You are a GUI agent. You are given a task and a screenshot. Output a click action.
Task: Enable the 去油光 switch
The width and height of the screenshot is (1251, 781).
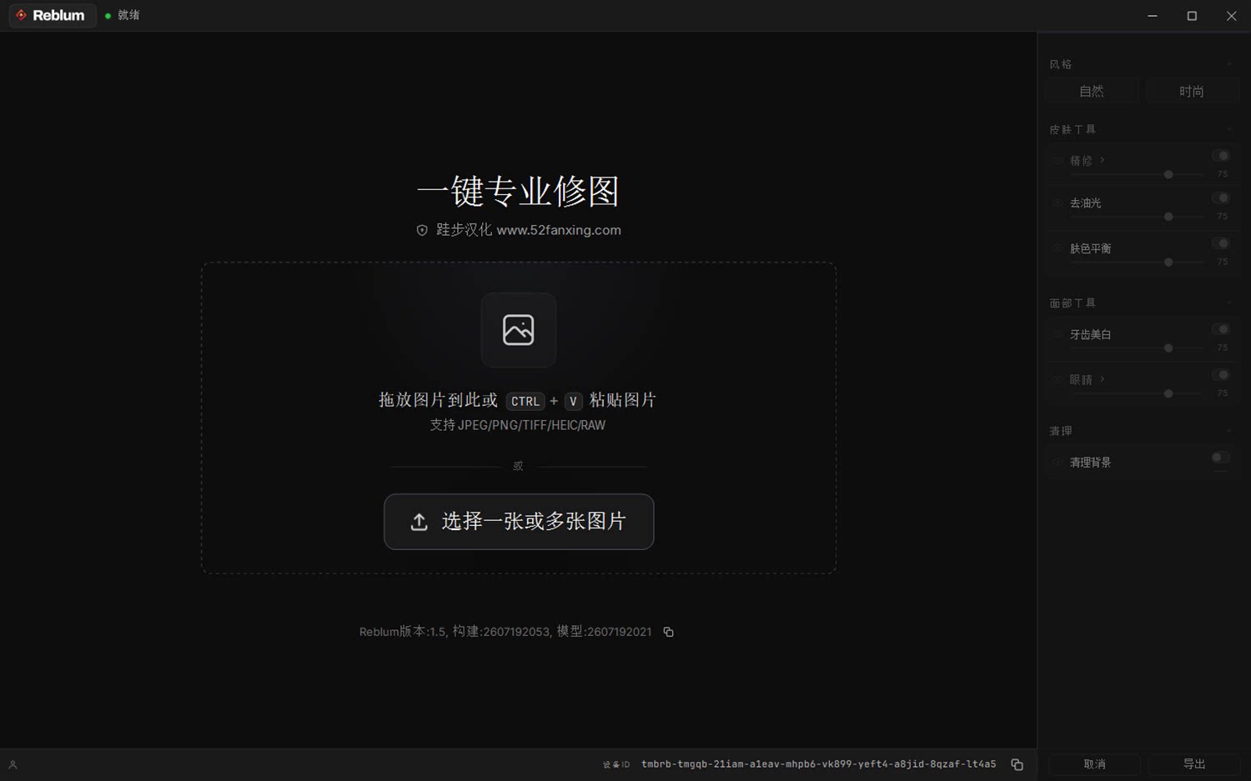pyautogui.click(x=1221, y=198)
